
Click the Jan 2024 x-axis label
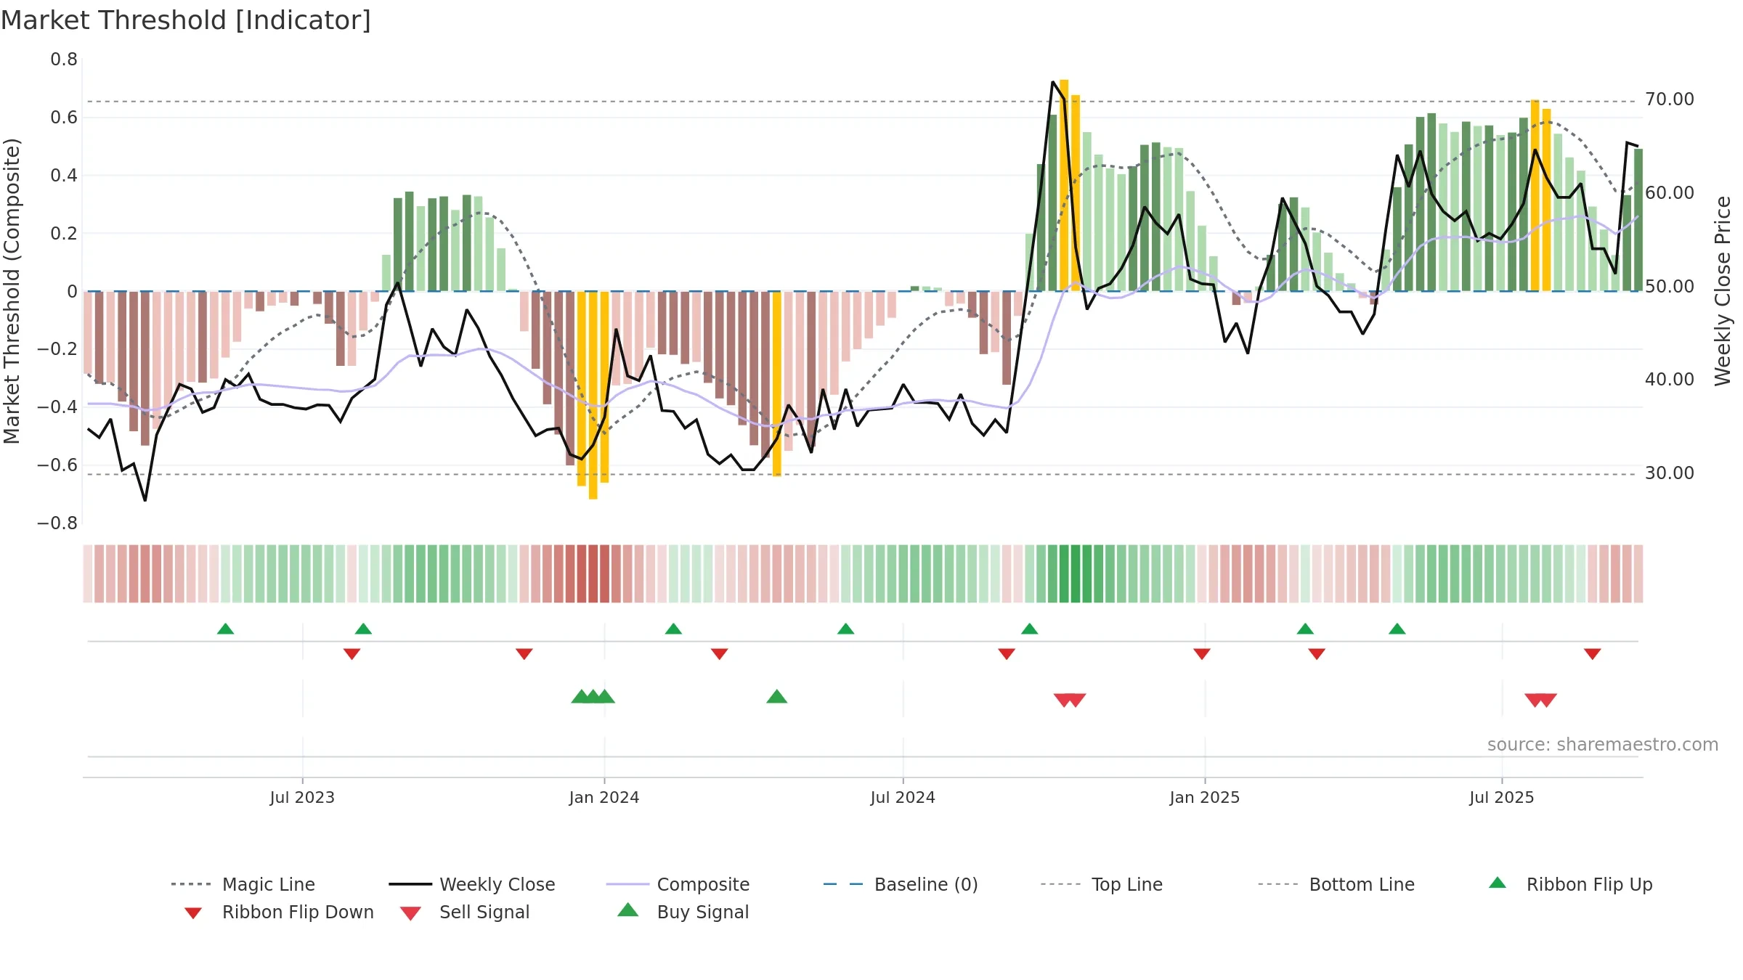tap(604, 797)
